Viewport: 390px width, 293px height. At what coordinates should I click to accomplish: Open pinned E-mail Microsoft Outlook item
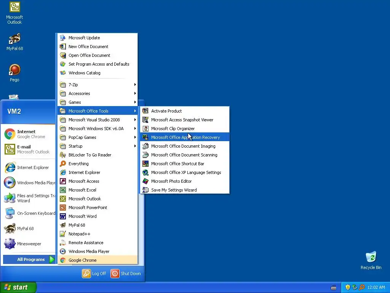point(29,149)
